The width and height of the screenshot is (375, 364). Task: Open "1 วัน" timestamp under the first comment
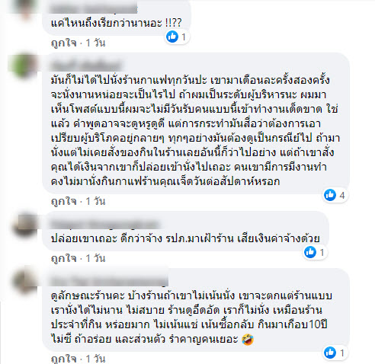pos(95,43)
